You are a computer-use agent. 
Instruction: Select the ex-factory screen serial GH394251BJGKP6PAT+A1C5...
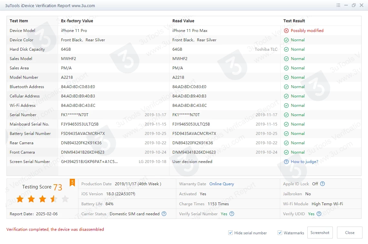[x=89, y=162]
